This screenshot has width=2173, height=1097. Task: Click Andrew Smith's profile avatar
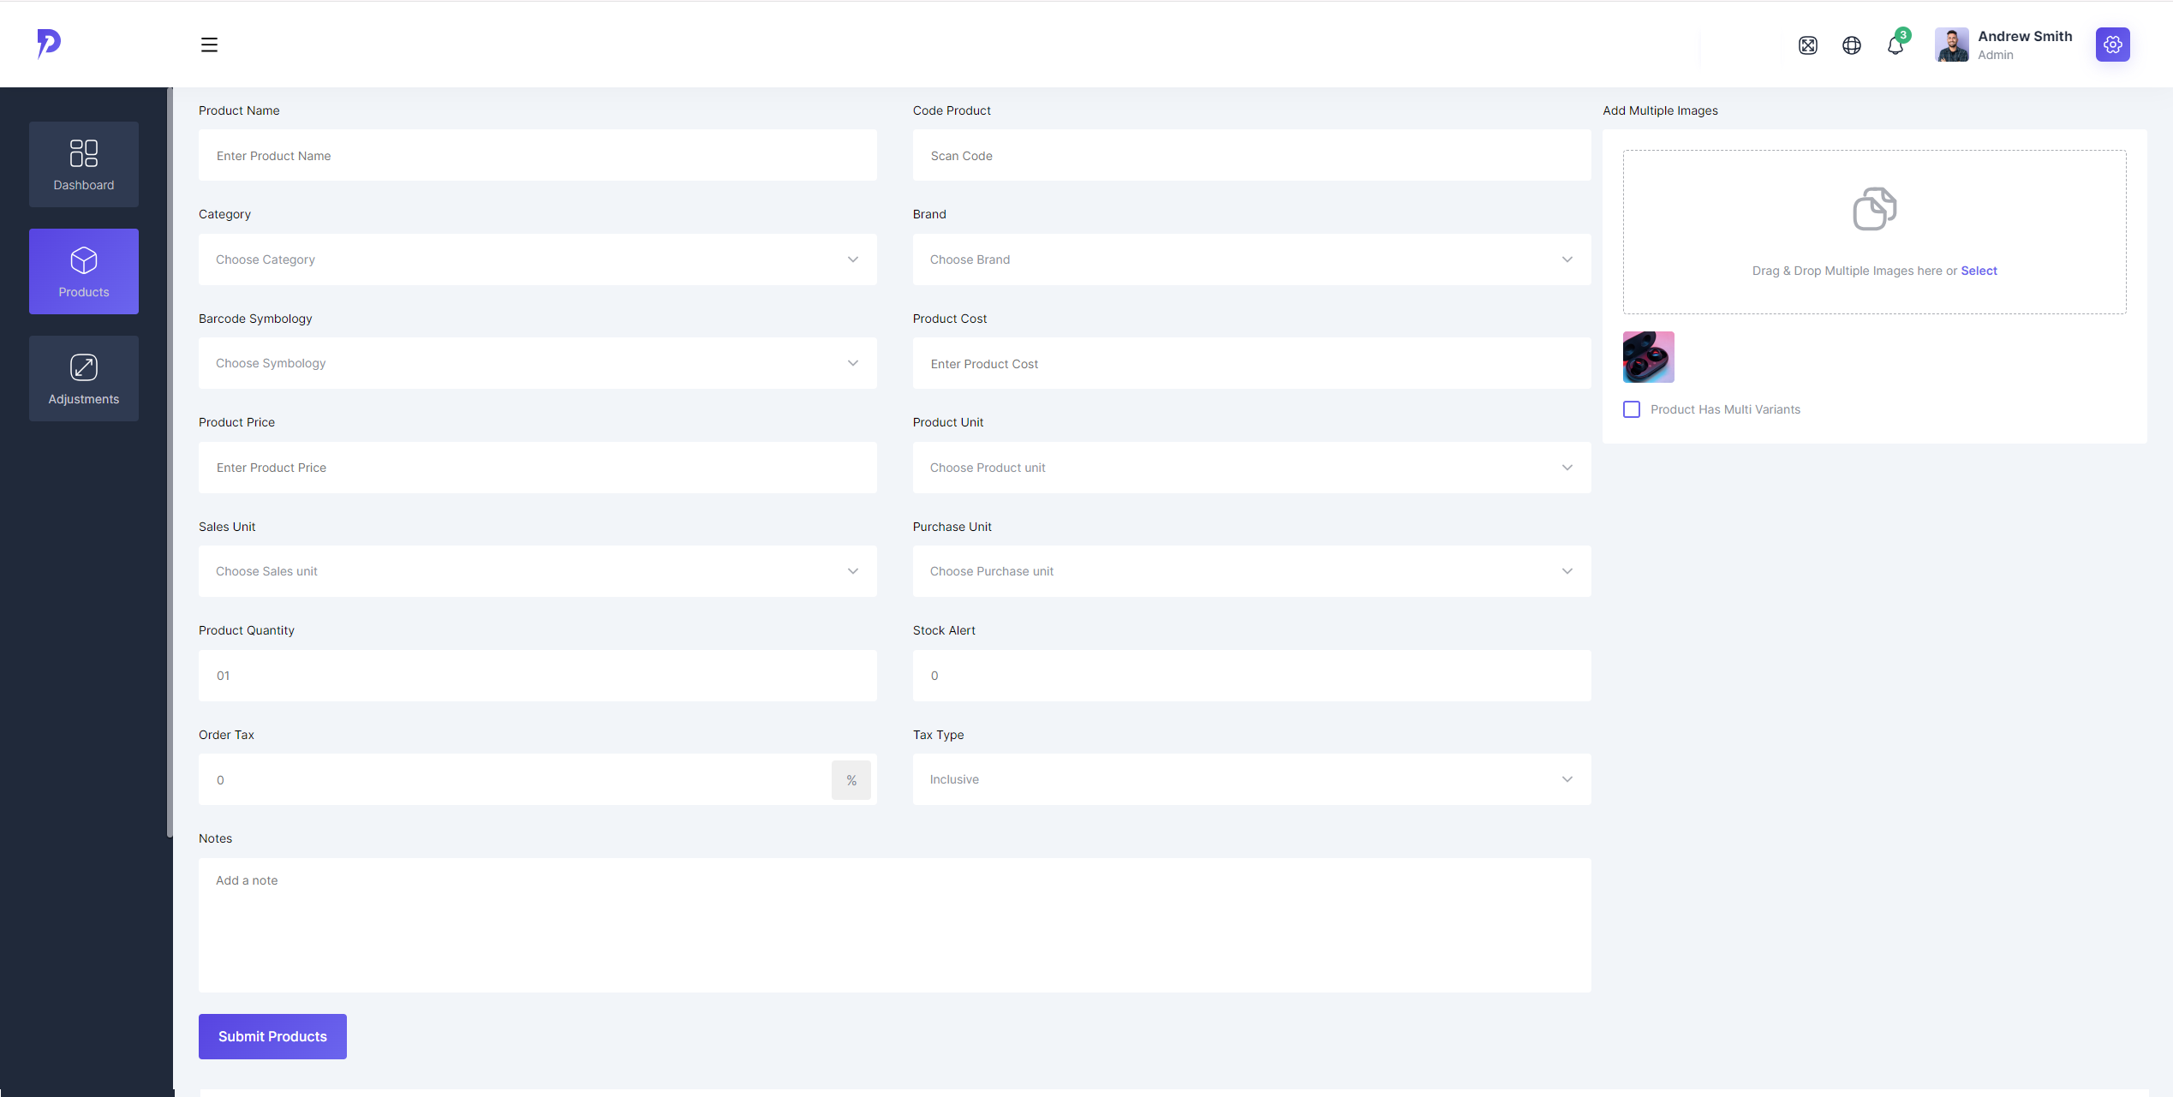coord(1951,45)
